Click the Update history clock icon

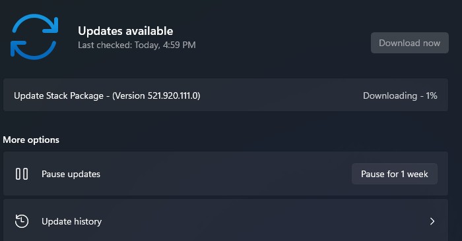(x=22, y=221)
